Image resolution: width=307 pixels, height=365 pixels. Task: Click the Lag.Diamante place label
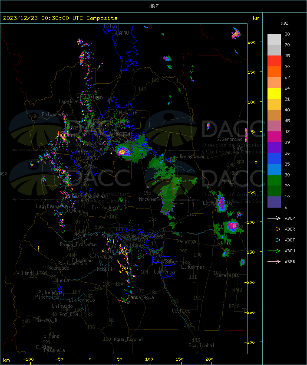[x=52, y=206]
